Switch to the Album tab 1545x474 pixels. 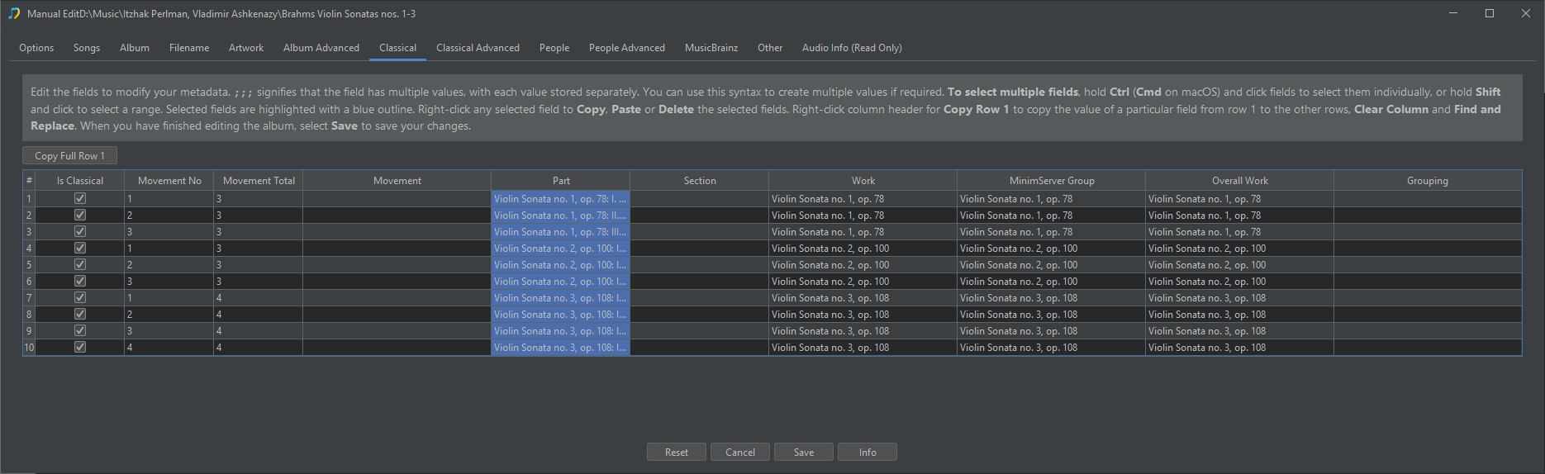click(135, 48)
